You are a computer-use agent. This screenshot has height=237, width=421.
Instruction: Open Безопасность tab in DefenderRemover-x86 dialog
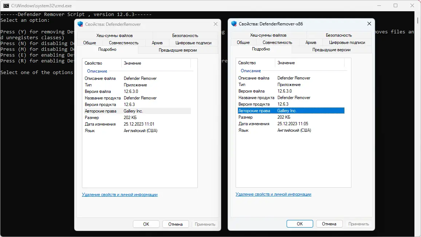[x=339, y=35]
